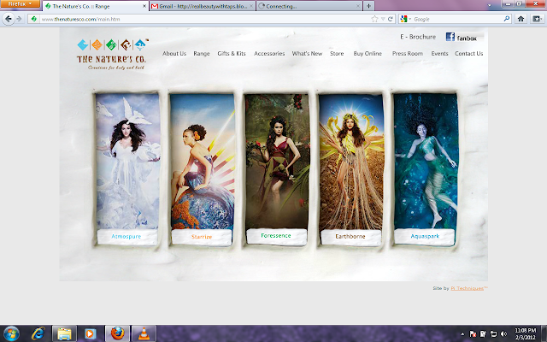547x342 pixels.
Task: Click the Firefox forward arrow button
Action: tap(19, 19)
